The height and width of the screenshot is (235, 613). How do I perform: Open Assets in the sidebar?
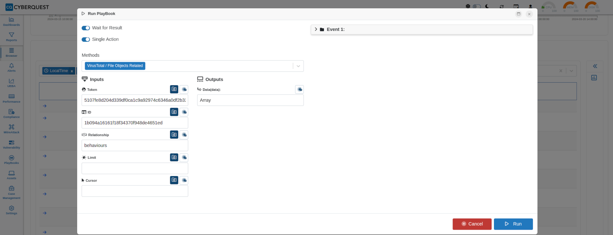pos(12,175)
